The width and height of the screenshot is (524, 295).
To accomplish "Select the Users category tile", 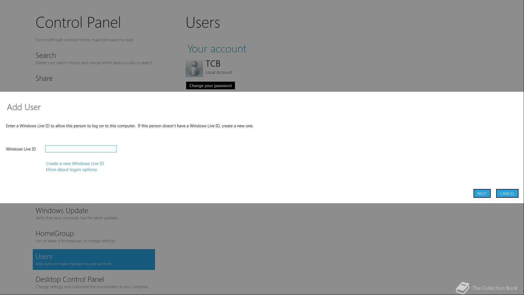I will (x=94, y=259).
